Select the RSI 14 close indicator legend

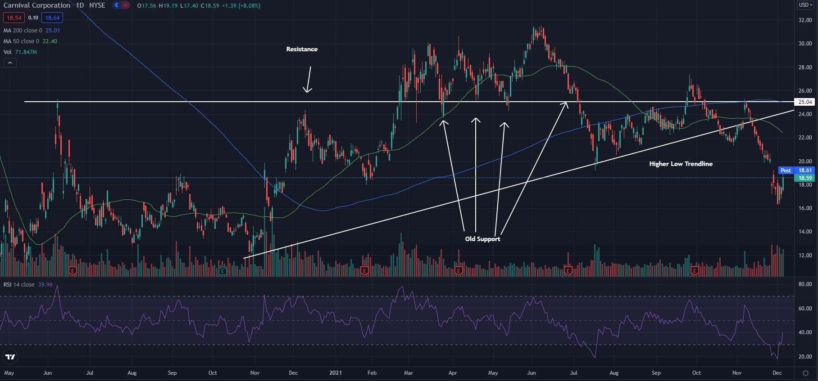click(x=28, y=285)
